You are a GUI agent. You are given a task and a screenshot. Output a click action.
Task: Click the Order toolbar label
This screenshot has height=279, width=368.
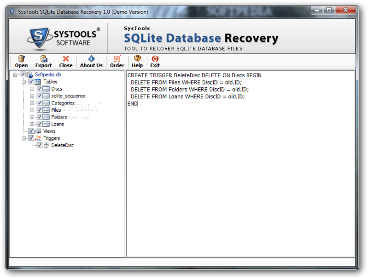[117, 65]
